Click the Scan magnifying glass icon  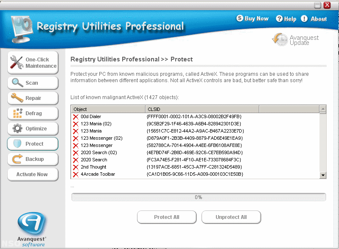(x=17, y=83)
